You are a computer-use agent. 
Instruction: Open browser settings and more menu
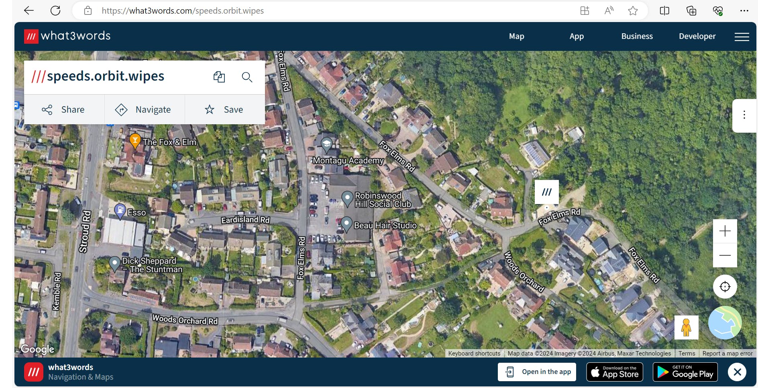pyautogui.click(x=744, y=11)
